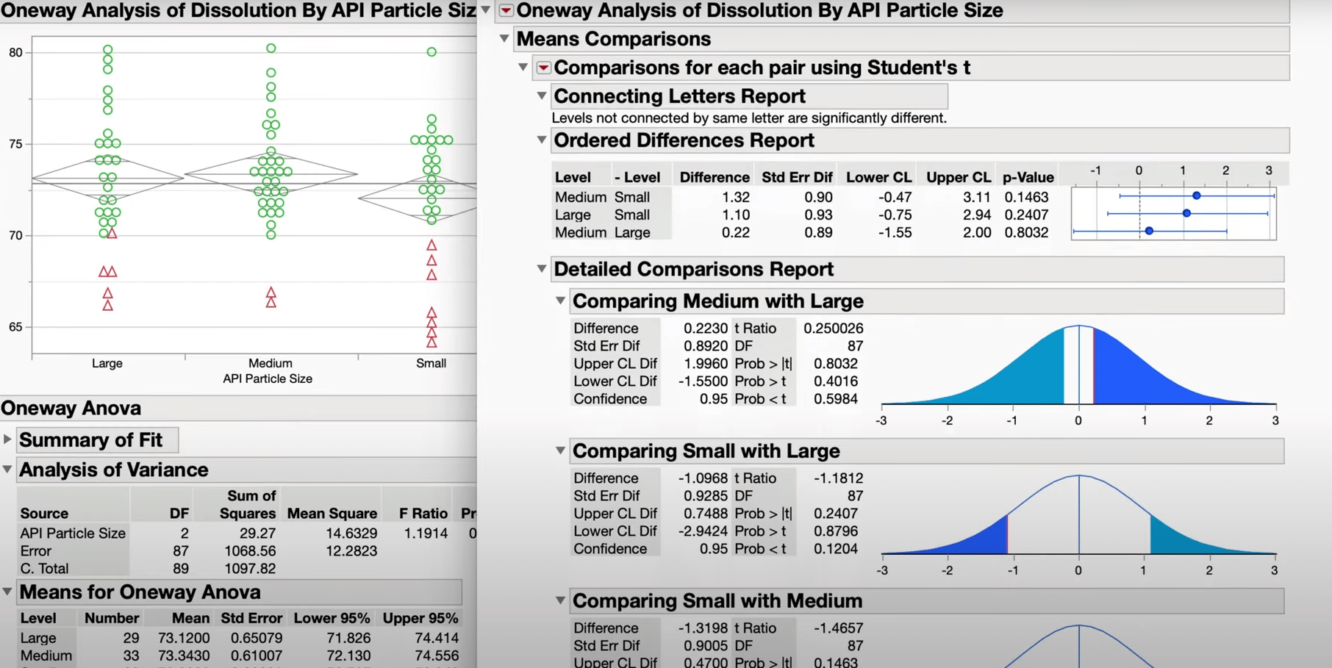Click the Large label on the x-axis
The height and width of the screenshot is (668, 1332).
coord(107,363)
